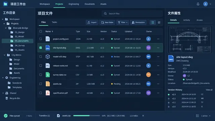
Task: Check the survey-data.csv checkbox
Action: [41, 75]
